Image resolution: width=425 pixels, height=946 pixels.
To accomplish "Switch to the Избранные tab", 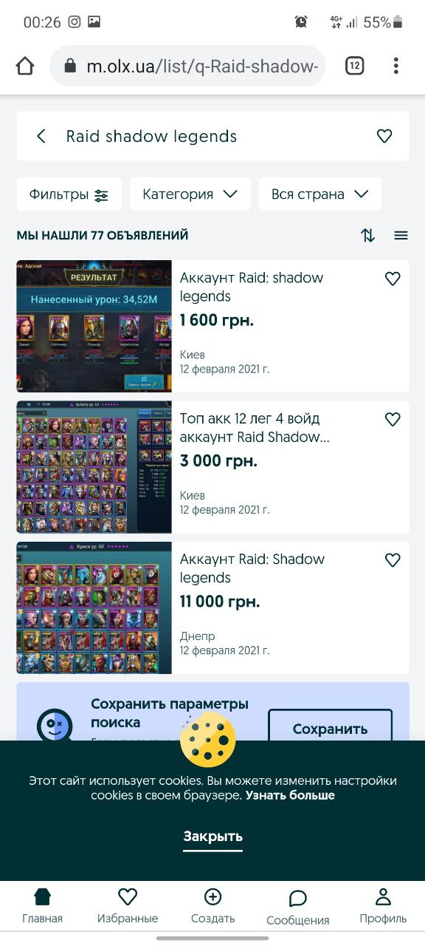I will click(x=128, y=906).
